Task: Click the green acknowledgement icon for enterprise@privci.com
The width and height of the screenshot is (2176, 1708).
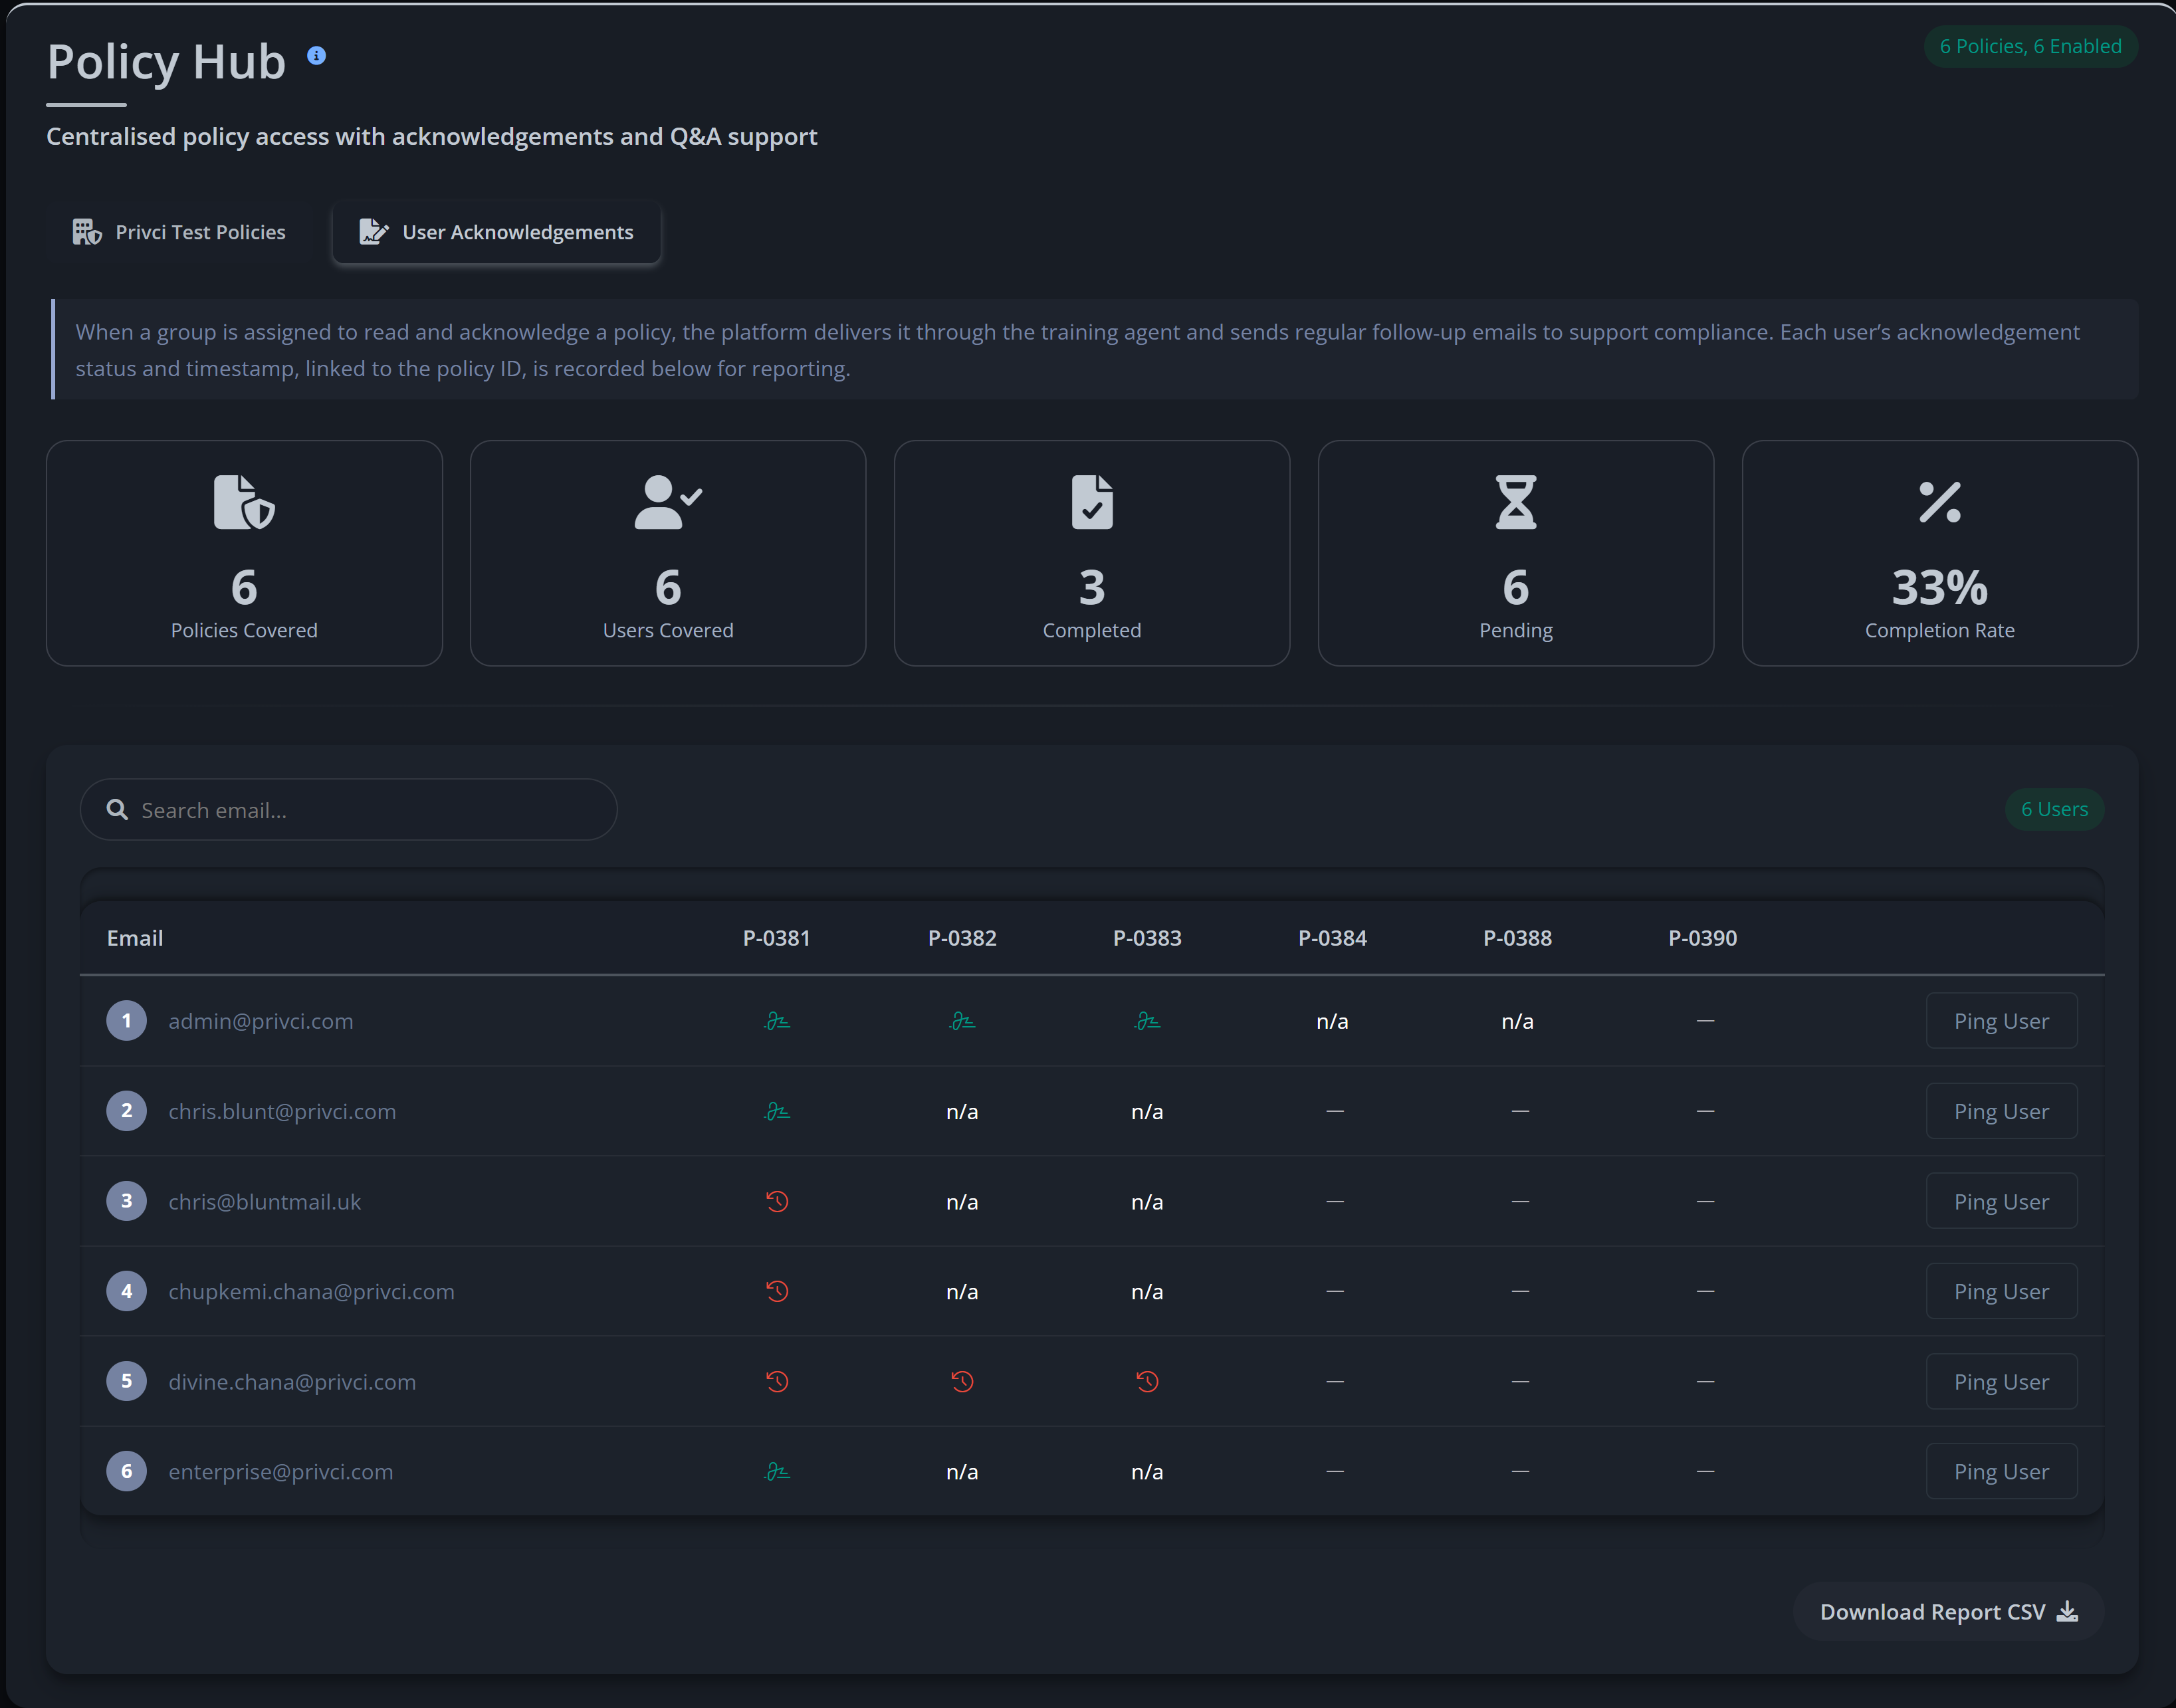Action: [777, 1471]
